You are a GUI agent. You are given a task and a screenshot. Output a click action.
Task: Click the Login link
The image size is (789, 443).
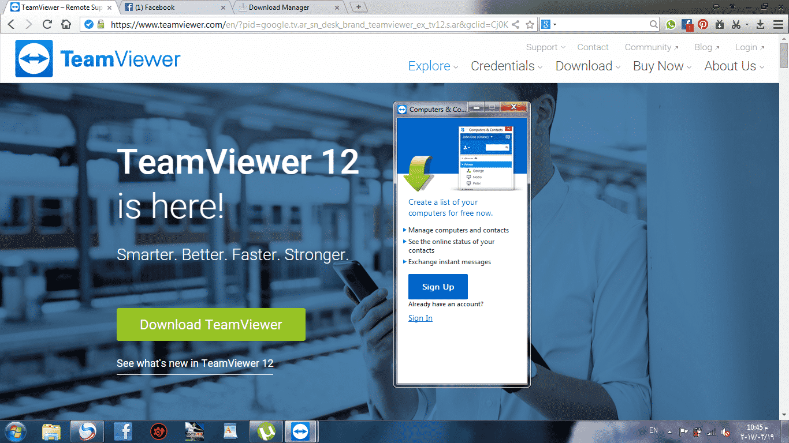click(x=750, y=47)
